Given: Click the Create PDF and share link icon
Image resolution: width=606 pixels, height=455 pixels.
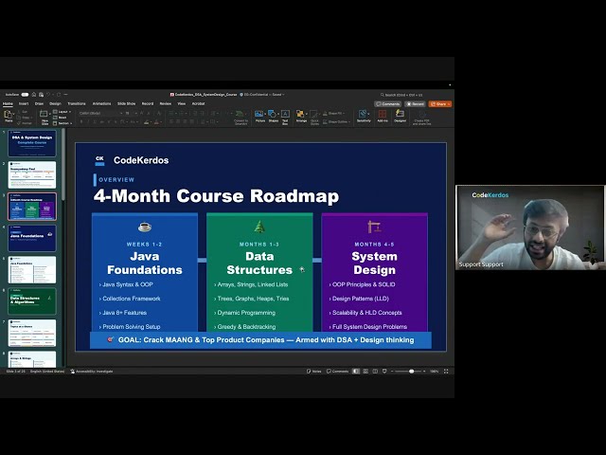Looking at the screenshot, I should point(421,115).
